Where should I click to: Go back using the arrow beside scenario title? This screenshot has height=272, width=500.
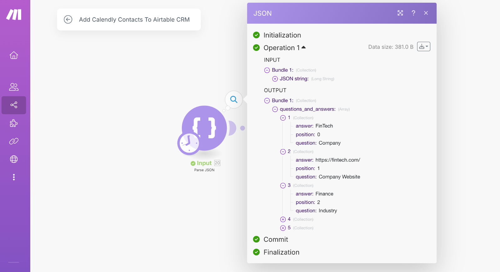pyautogui.click(x=68, y=19)
